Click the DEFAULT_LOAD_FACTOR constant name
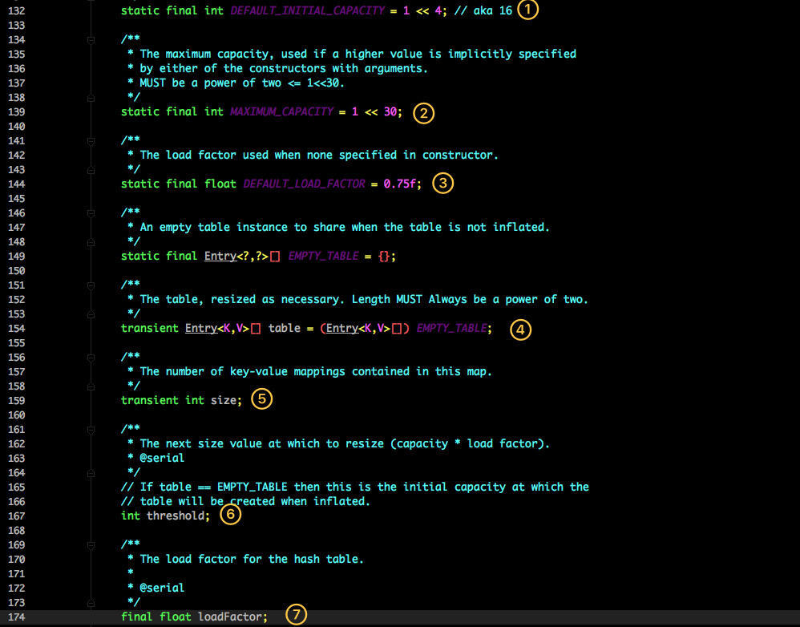800x627 pixels. click(304, 184)
